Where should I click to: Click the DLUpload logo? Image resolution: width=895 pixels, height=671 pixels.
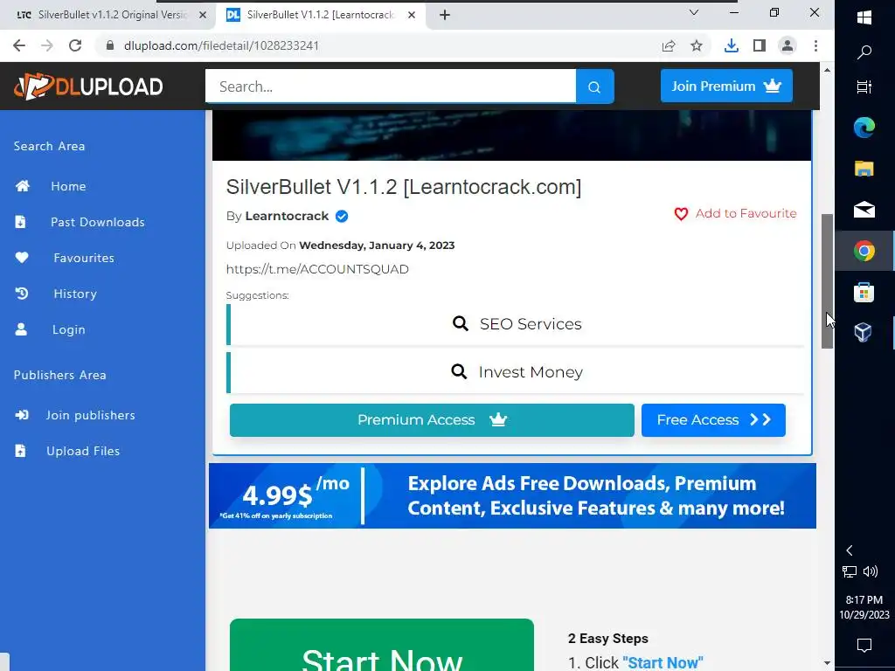(88, 86)
